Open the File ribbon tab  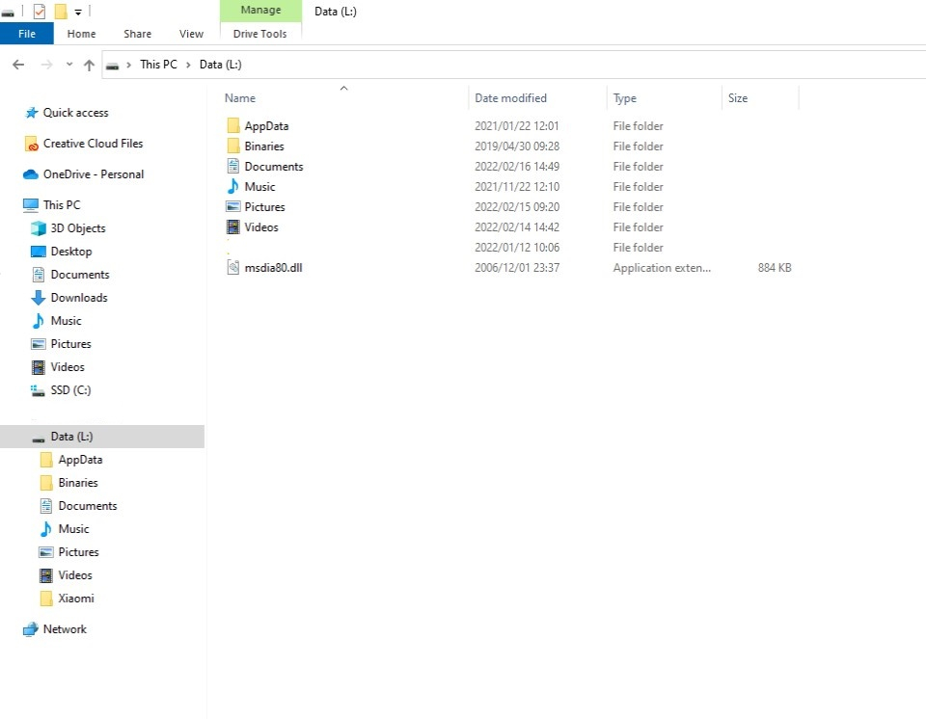pos(27,34)
